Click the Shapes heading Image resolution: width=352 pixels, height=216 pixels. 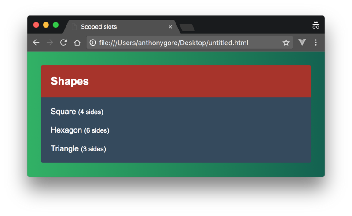[70, 81]
